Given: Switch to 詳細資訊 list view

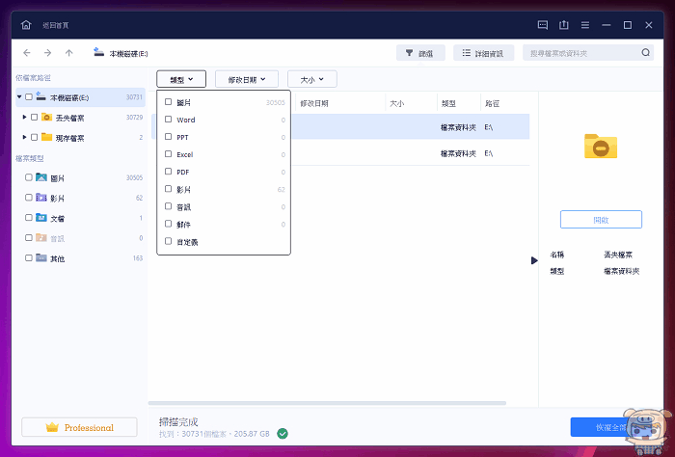Looking at the screenshot, I should click(x=483, y=53).
